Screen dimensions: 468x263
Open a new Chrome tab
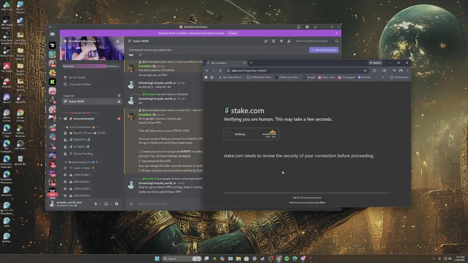(x=251, y=63)
